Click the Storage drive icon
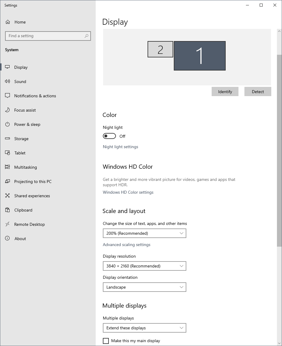Image resolution: width=282 pixels, height=346 pixels. point(7,139)
